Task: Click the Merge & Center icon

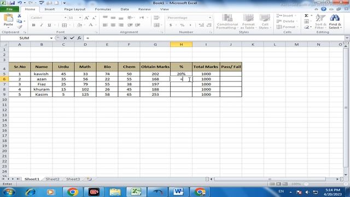Action: (x=156, y=25)
